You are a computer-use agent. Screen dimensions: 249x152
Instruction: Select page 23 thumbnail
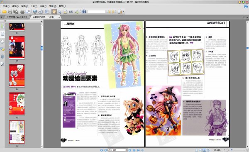(17, 132)
